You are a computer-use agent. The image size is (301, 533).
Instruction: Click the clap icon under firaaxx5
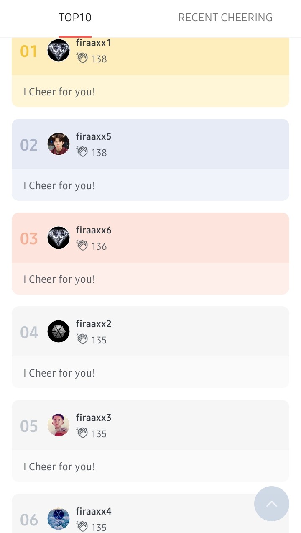click(82, 152)
